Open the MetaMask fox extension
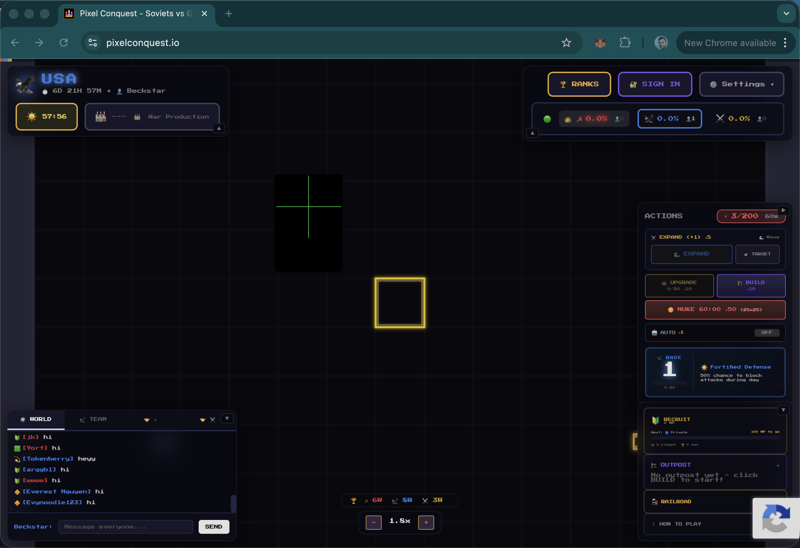The height and width of the screenshot is (548, 800). coord(600,43)
